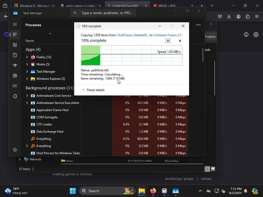Open cached link in search result
This screenshot has height=197, width=263.
tap(206, 179)
